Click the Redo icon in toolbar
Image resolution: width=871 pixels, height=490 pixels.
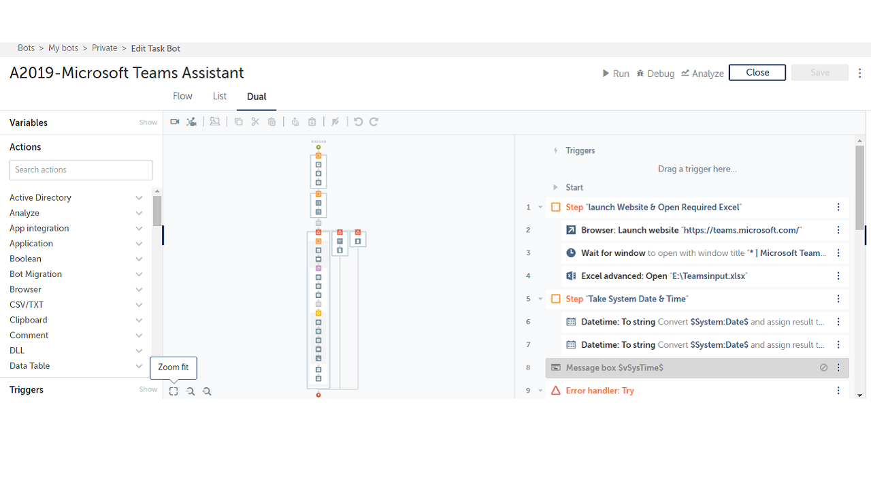(x=374, y=122)
